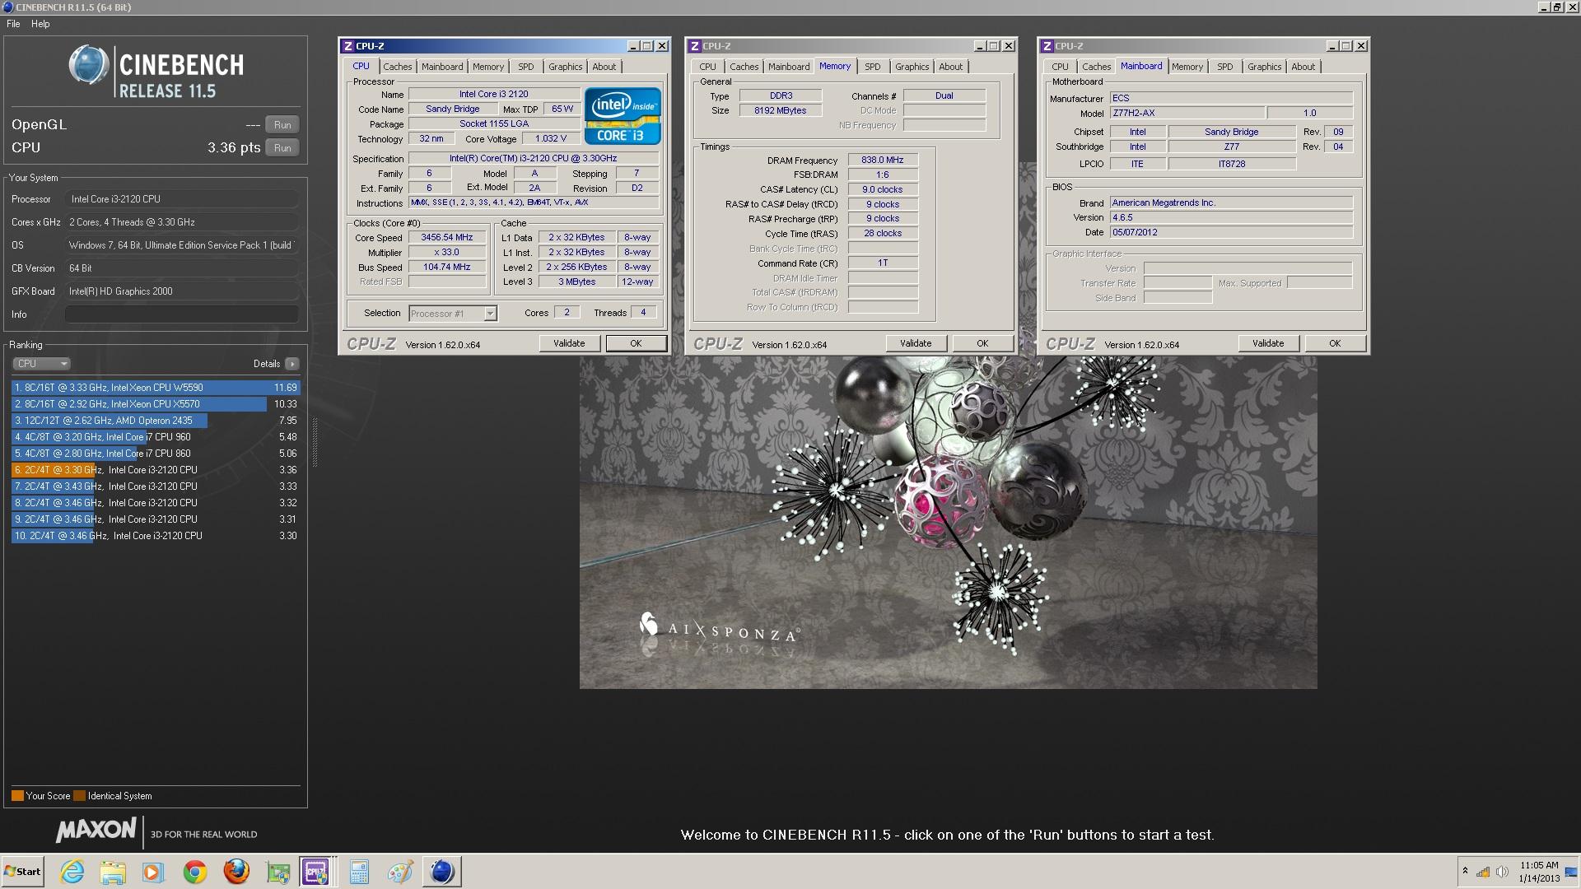Click Validate in Memory CPU-Z window
The image size is (1581, 889).
tap(916, 344)
